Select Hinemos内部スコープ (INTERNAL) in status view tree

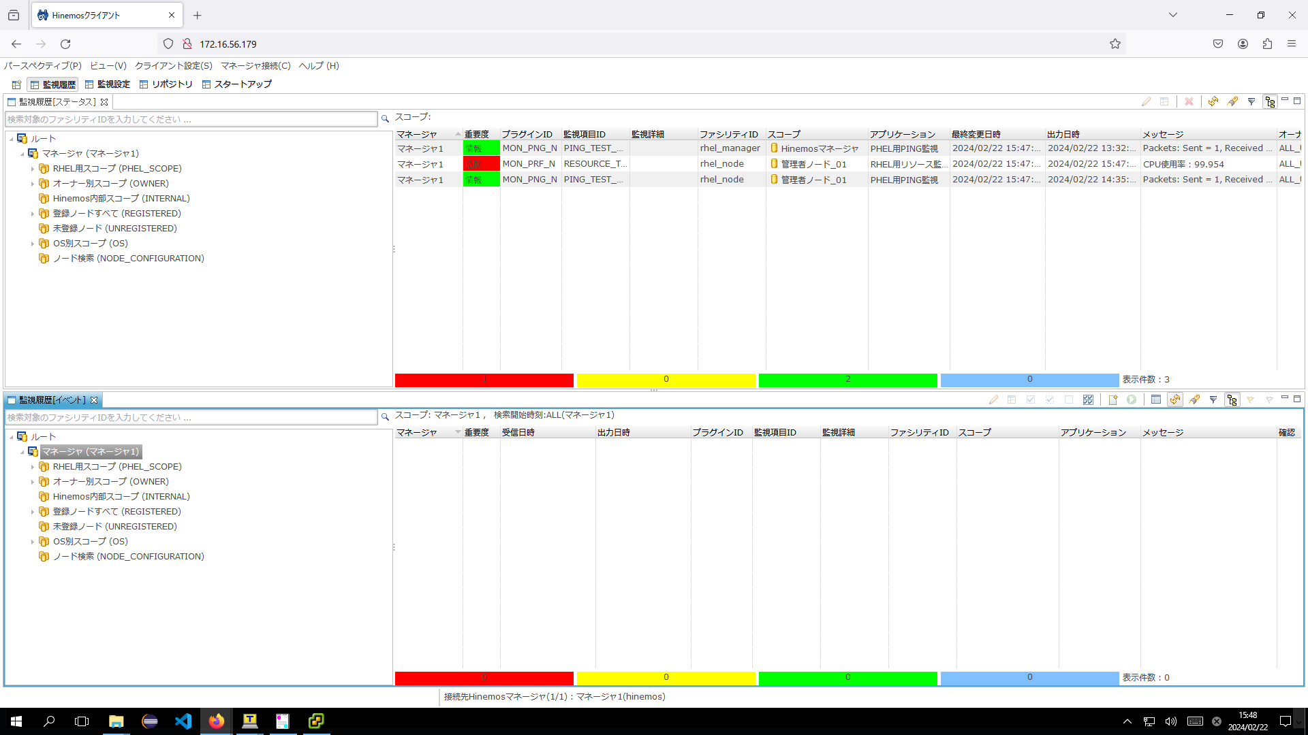pos(121,199)
